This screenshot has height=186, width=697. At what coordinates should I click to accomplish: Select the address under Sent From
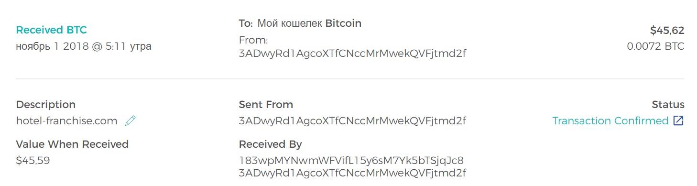(x=352, y=121)
